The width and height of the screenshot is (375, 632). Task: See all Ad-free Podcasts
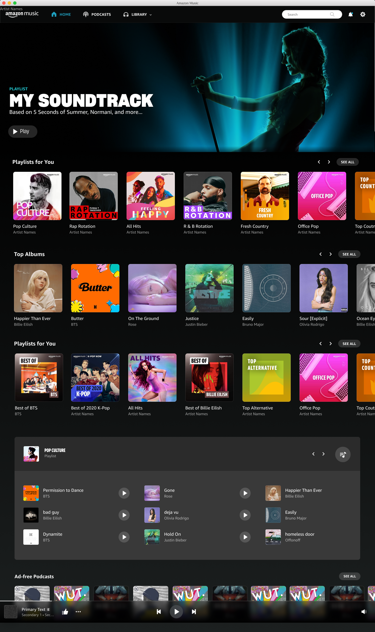pyautogui.click(x=349, y=576)
